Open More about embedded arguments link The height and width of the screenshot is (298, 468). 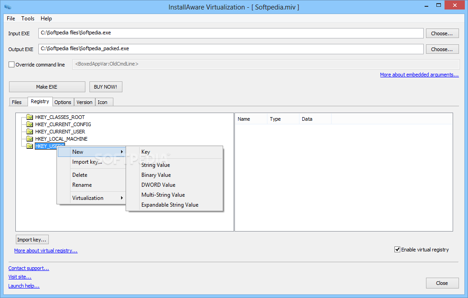tap(419, 75)
